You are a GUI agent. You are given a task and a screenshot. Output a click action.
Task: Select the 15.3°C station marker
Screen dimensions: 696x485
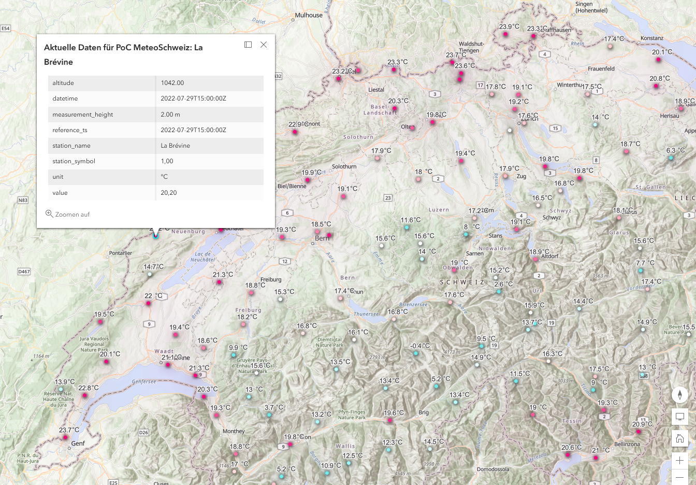[x=280, y=299]
